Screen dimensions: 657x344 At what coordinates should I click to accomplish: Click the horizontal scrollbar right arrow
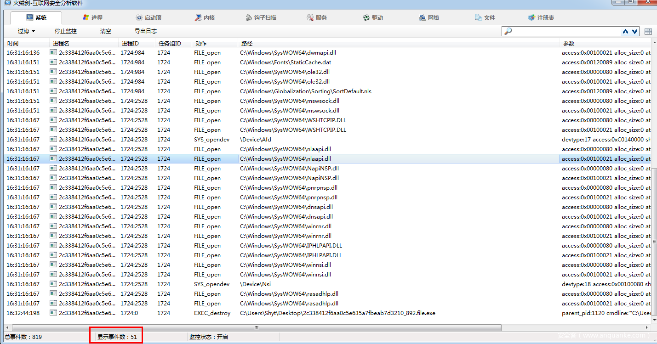[x=648, y=328]
